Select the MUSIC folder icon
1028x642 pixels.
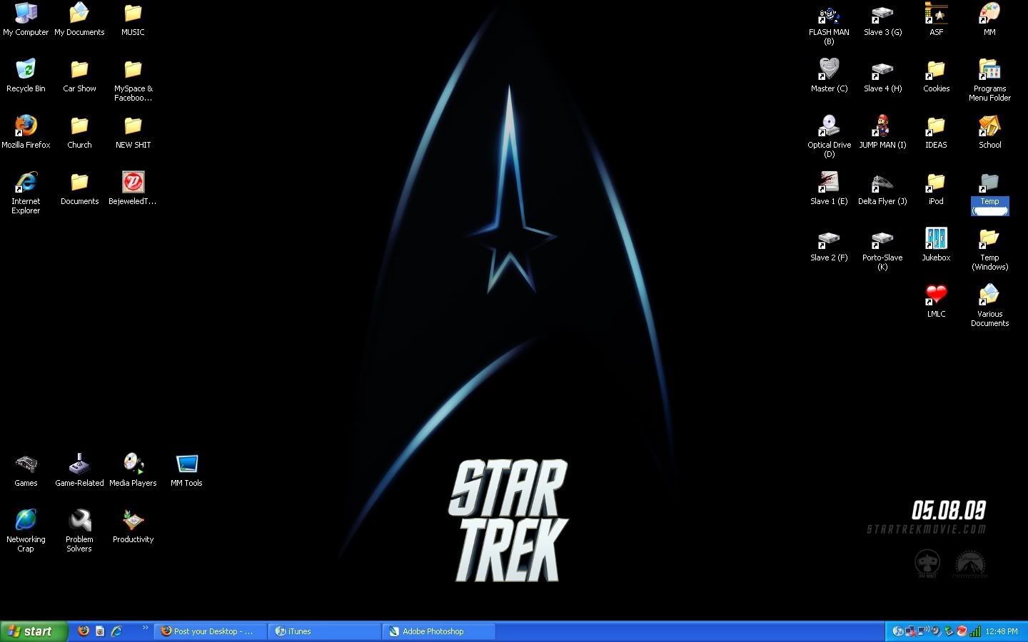[x=133, y=19]
